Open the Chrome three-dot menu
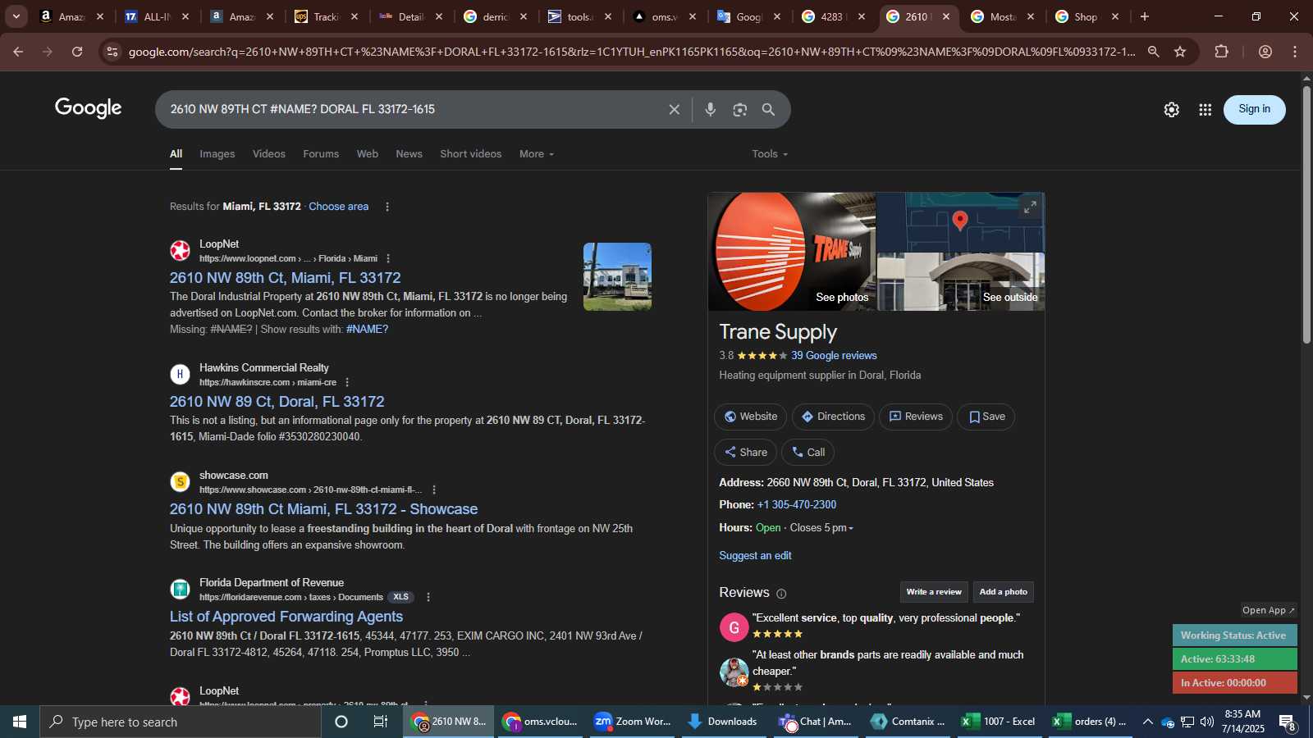1313x738 pixels. click(1295, 52)
